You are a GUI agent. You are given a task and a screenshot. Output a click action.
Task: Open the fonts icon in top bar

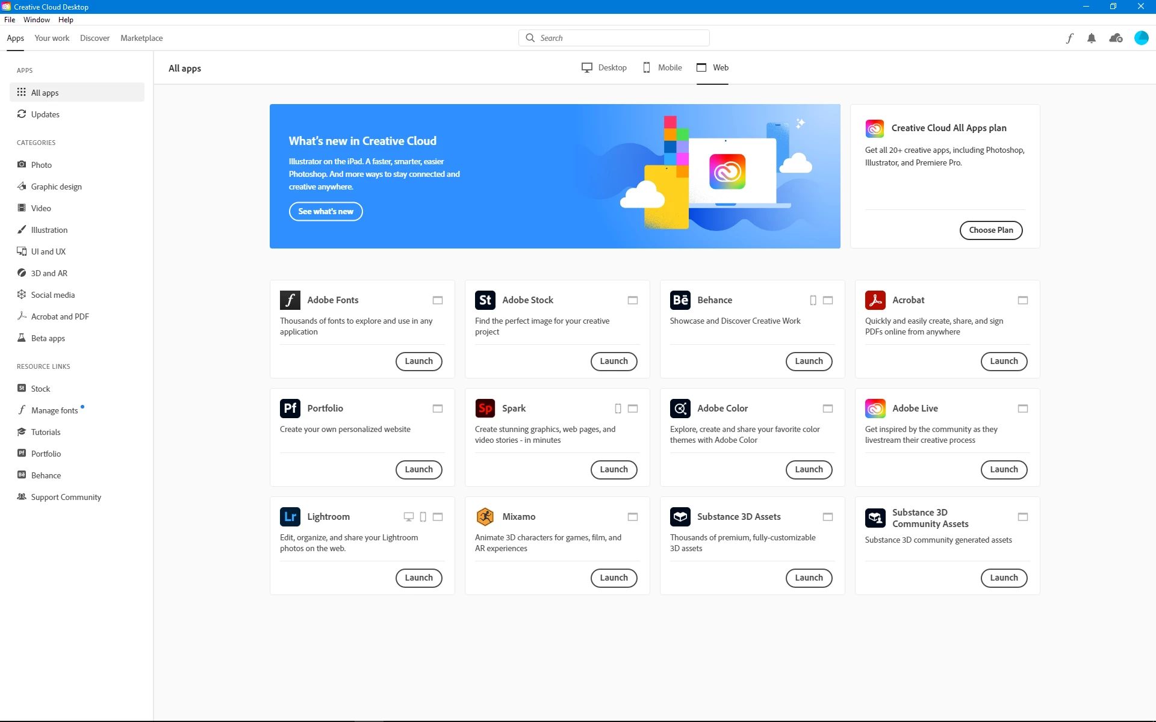[1069, 38]
